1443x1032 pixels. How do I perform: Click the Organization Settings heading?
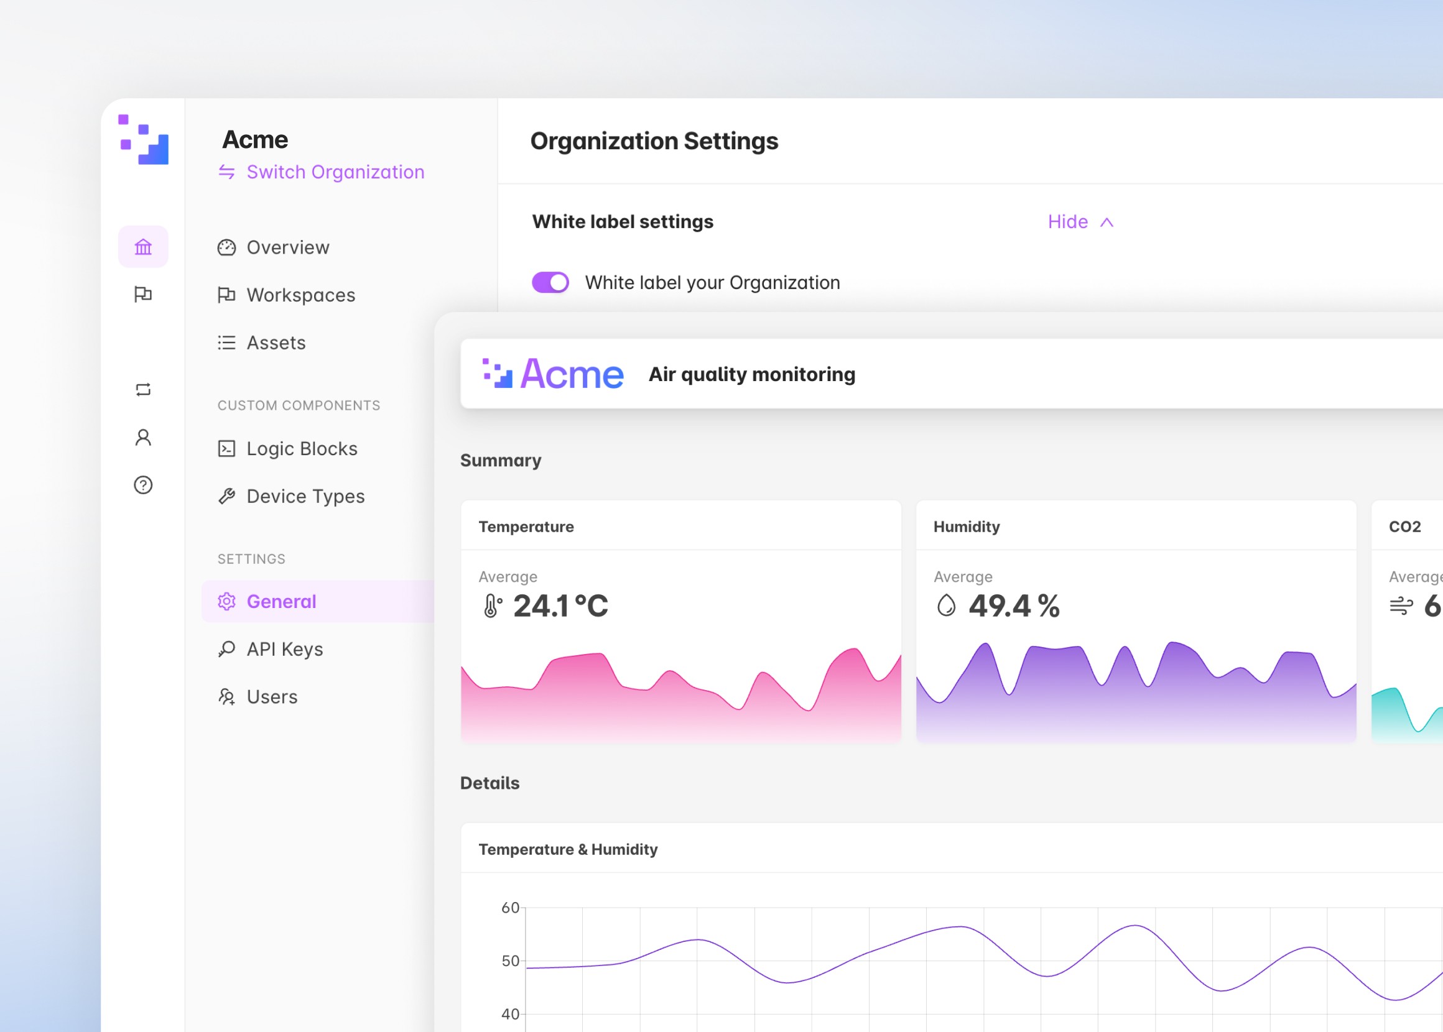click(x=655, y=141)
